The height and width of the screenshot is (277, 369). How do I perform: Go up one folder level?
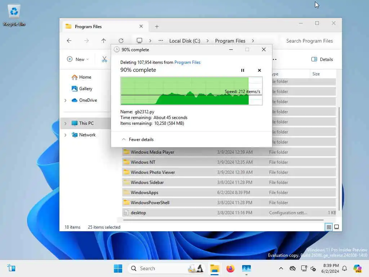click(x=103, y=41)
